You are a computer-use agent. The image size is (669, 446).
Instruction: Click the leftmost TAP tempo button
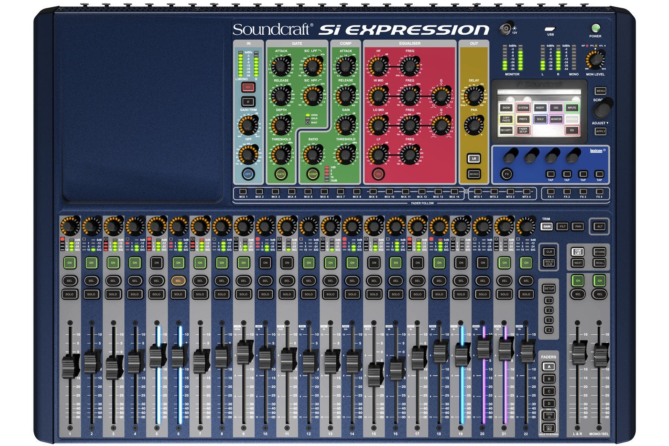tap(550, 174)
